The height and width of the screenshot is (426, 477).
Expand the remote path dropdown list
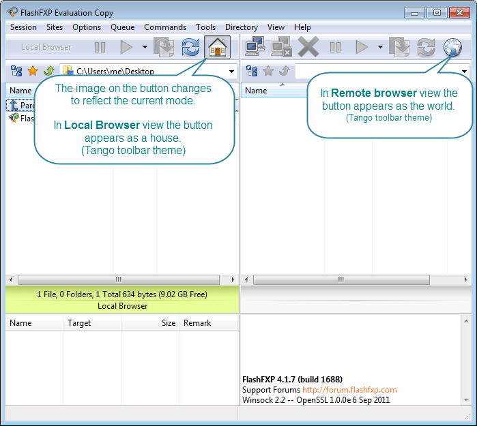[x=464, y=72]
